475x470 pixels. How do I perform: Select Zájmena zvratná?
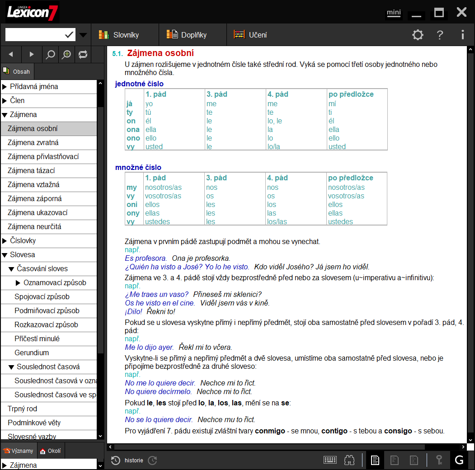click(49, 143)
